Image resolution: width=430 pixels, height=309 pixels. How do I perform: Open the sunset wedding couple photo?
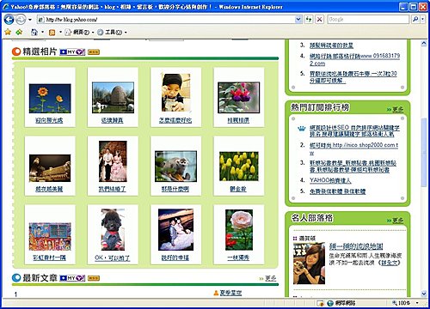click(x=175, y=229)
